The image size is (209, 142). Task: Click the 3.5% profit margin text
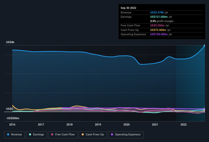click(162, 21)
